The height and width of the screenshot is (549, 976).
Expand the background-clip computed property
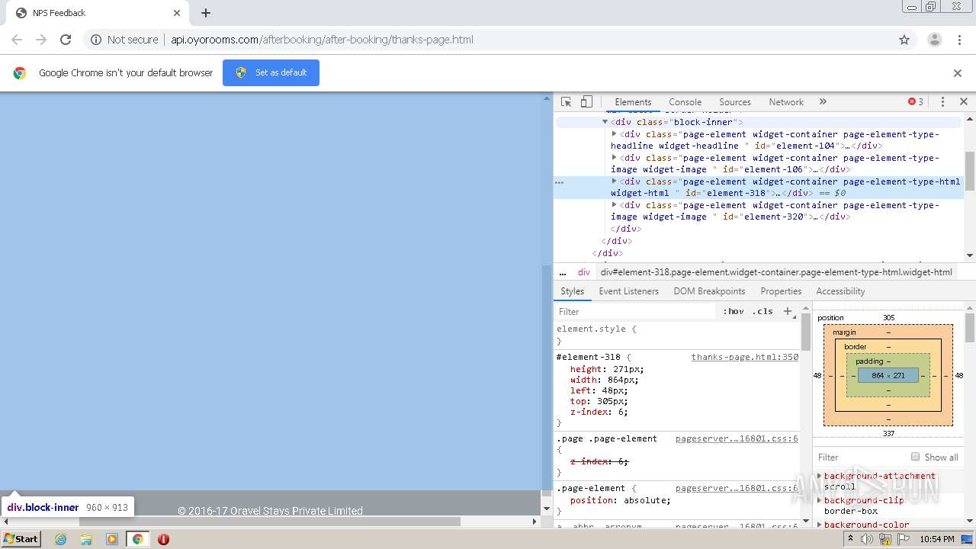click(x=820, y=500)
